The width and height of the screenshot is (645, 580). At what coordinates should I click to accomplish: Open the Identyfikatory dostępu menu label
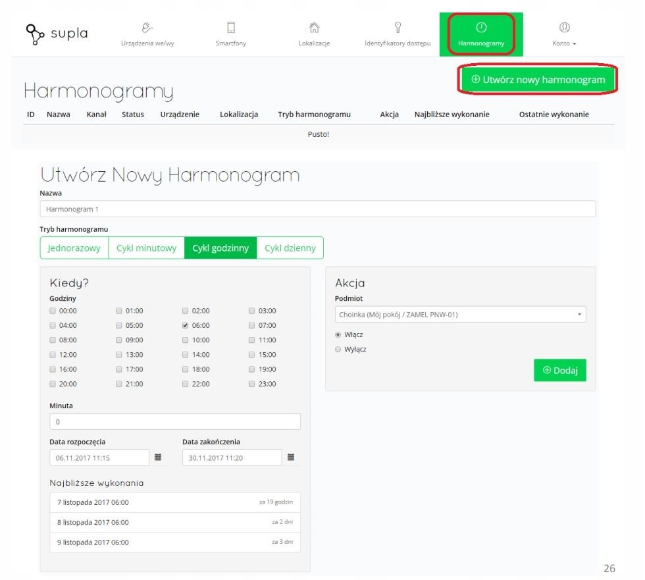click(398, 43)
